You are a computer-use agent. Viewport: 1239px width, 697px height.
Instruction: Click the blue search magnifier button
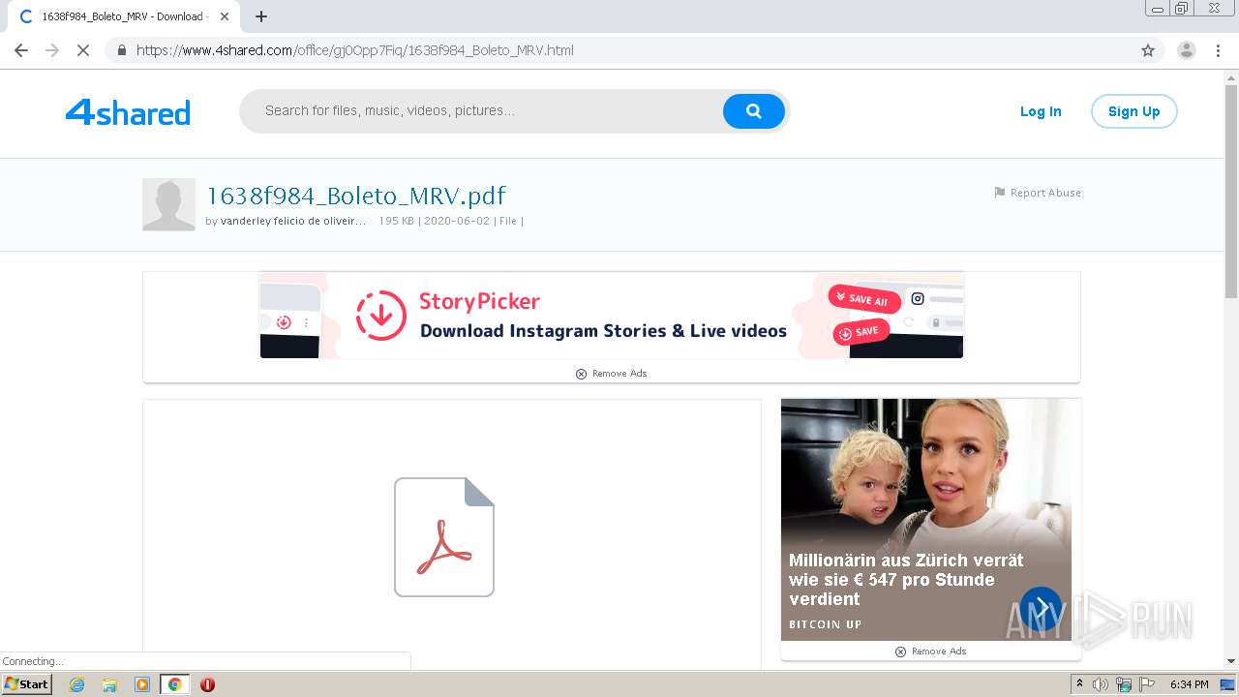754,111
